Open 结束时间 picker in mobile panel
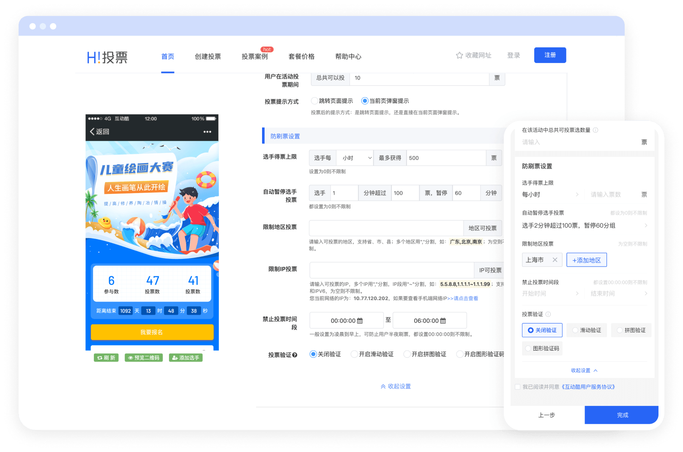 tap(619, 294)
